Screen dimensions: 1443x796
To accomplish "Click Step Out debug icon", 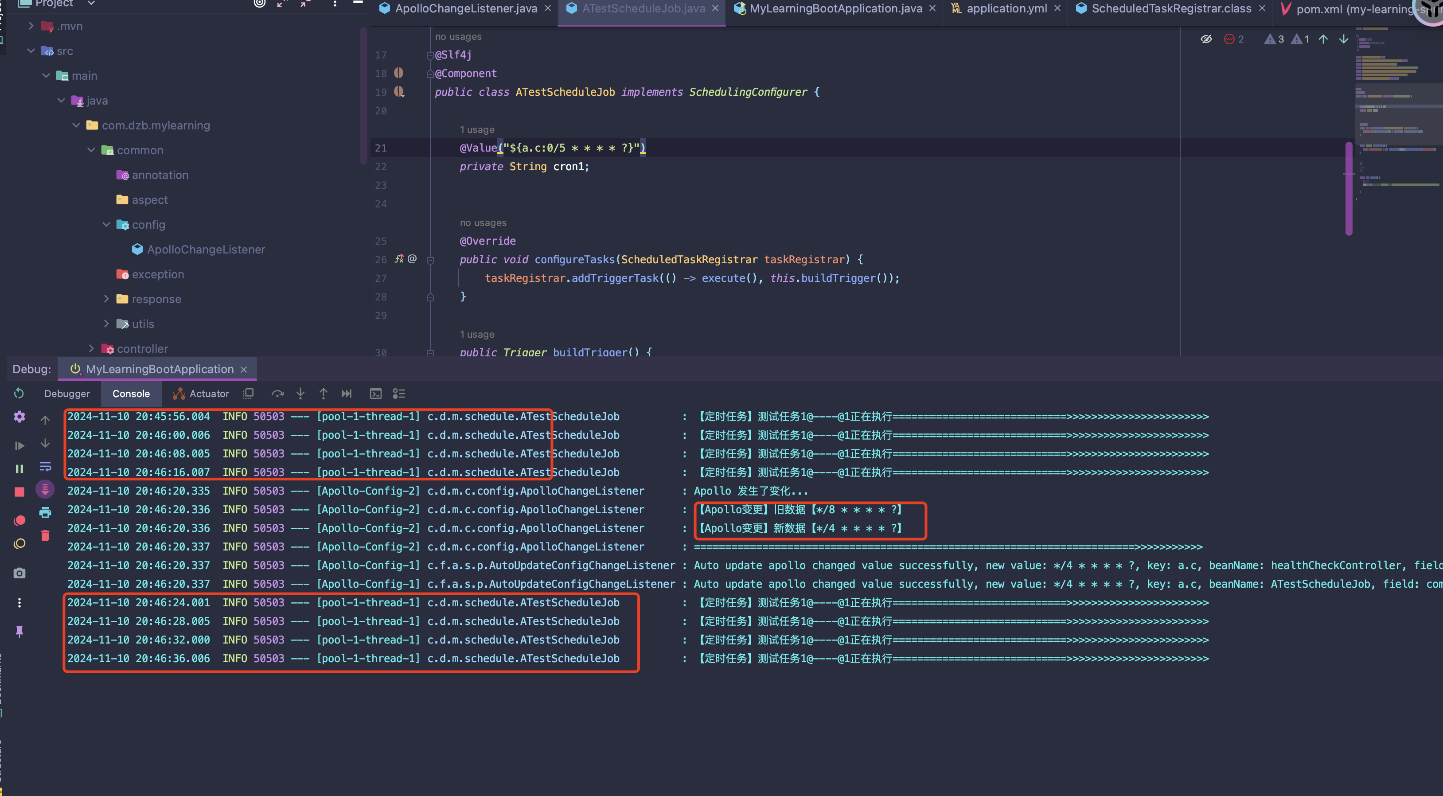I will pos(323,394).
